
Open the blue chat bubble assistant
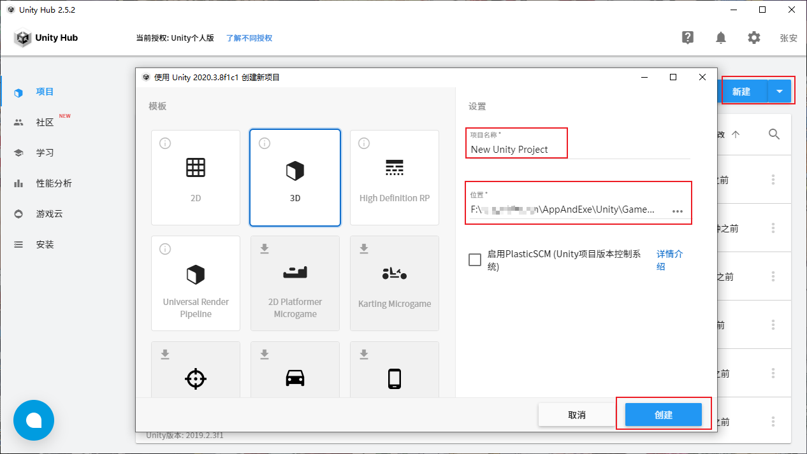pyautogui.click(x=33, y=420)
